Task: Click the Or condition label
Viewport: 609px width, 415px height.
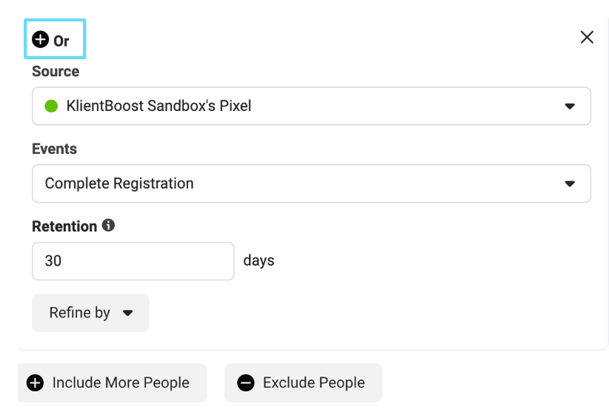Action: tap(61, 41)
